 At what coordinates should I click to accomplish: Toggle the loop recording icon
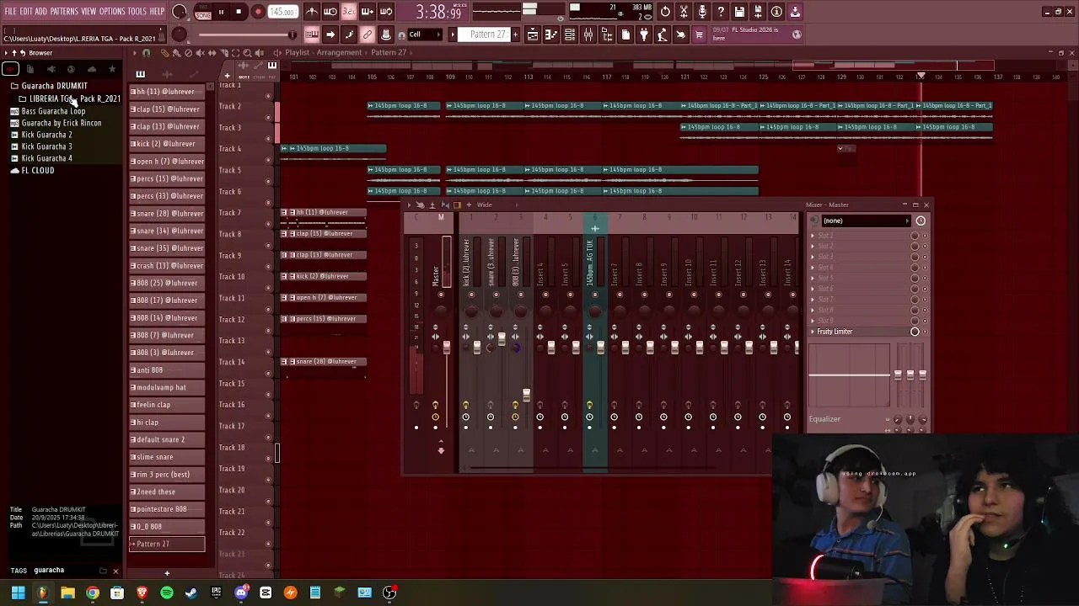click(x=386, y=12)
